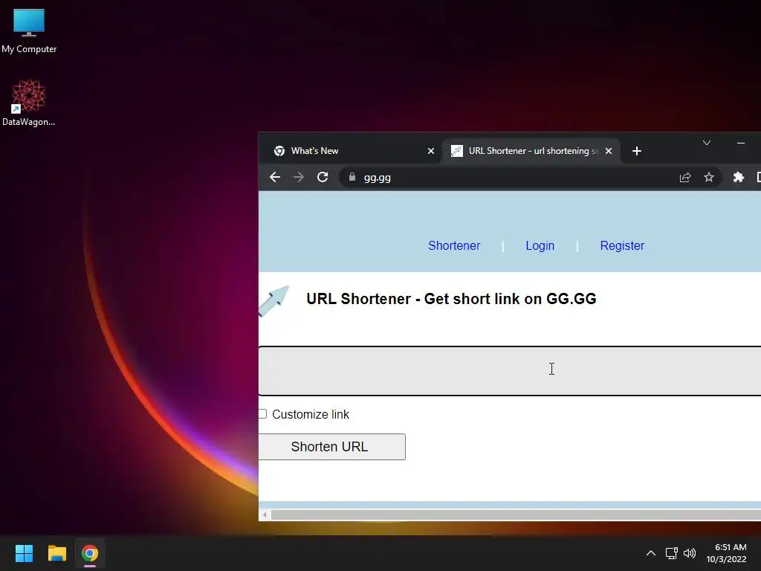This screenshot has width=761, height=571.
Task: Click the GG.GG arrow logo
Action: (x=274, y=300)
